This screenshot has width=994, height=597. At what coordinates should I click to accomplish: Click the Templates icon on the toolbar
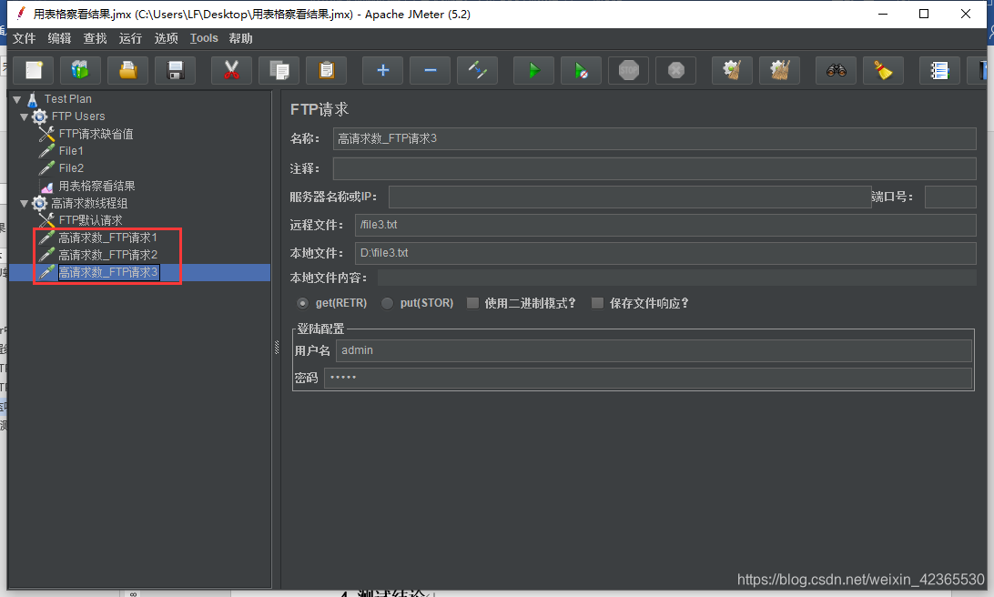80,70
